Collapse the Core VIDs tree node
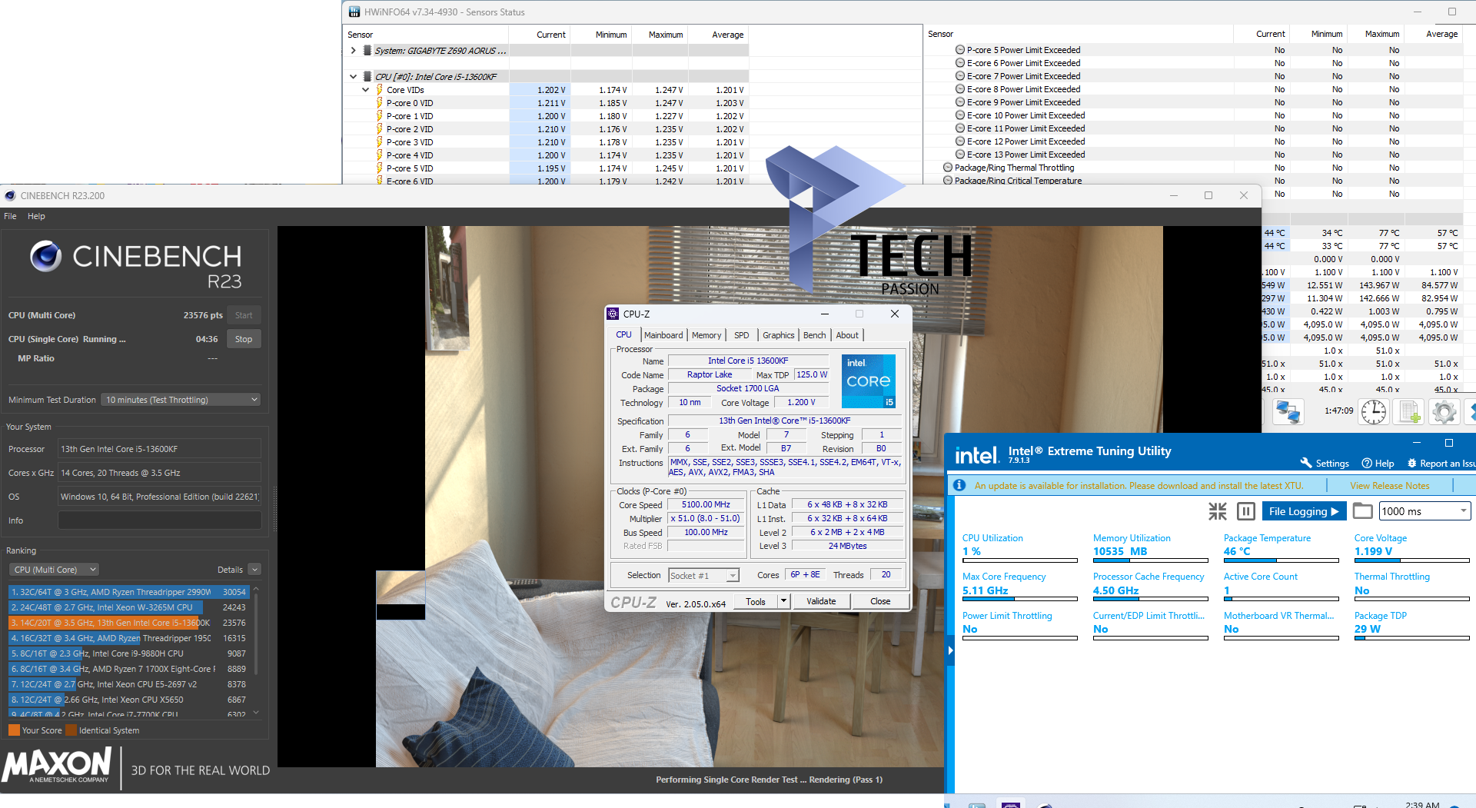Image resolution: width=1476 pixels, height=808 pixels. [366, 90]
